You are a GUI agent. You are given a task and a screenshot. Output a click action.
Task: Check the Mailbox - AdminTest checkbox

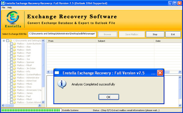11,81
